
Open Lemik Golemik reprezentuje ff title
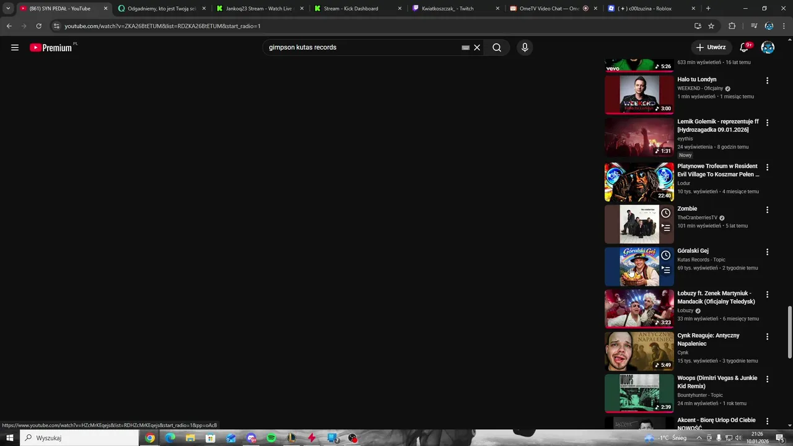[718, 126]
